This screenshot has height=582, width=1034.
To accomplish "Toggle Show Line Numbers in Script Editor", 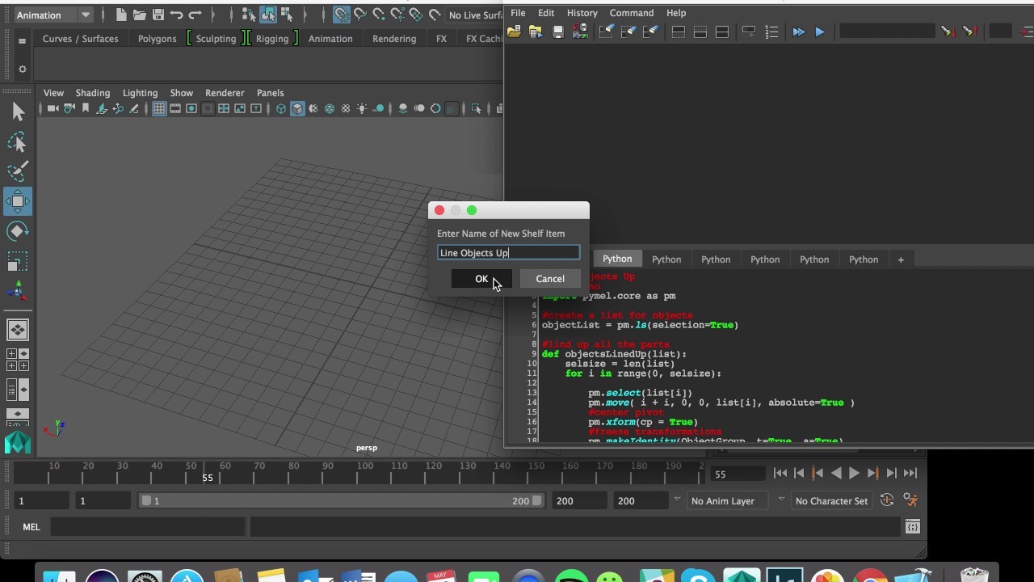I will [x=771, y=32].
